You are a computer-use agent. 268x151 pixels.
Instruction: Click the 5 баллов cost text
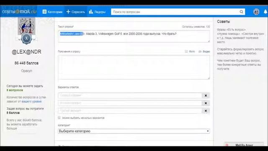tap(13, 113)
